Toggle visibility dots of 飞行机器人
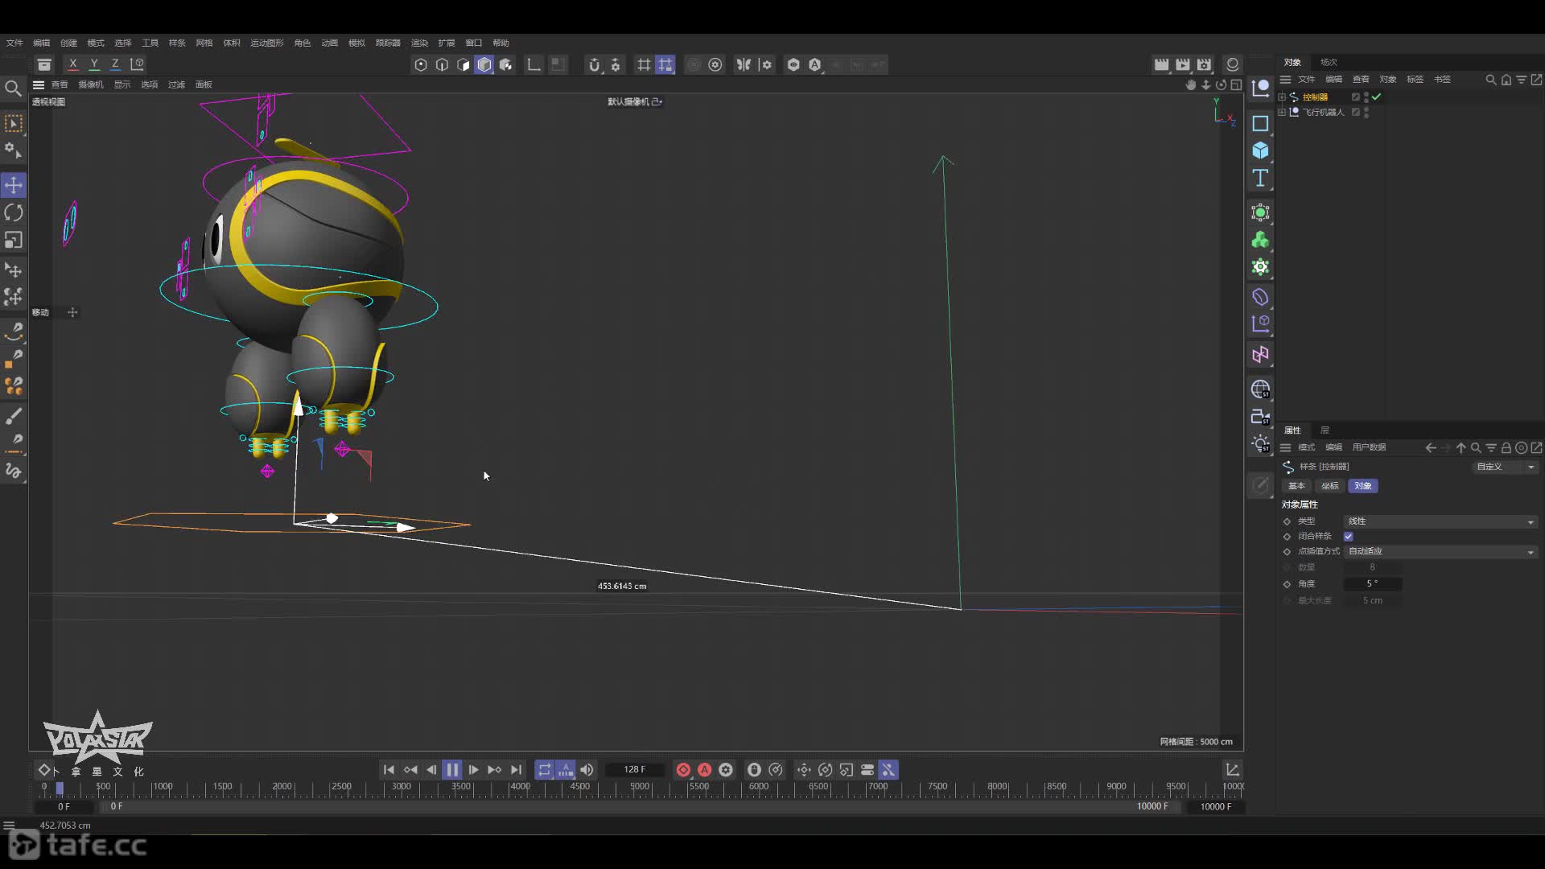Viewport: 1545px width, 869px height. pyautogui.click(x=1366, y=112)
